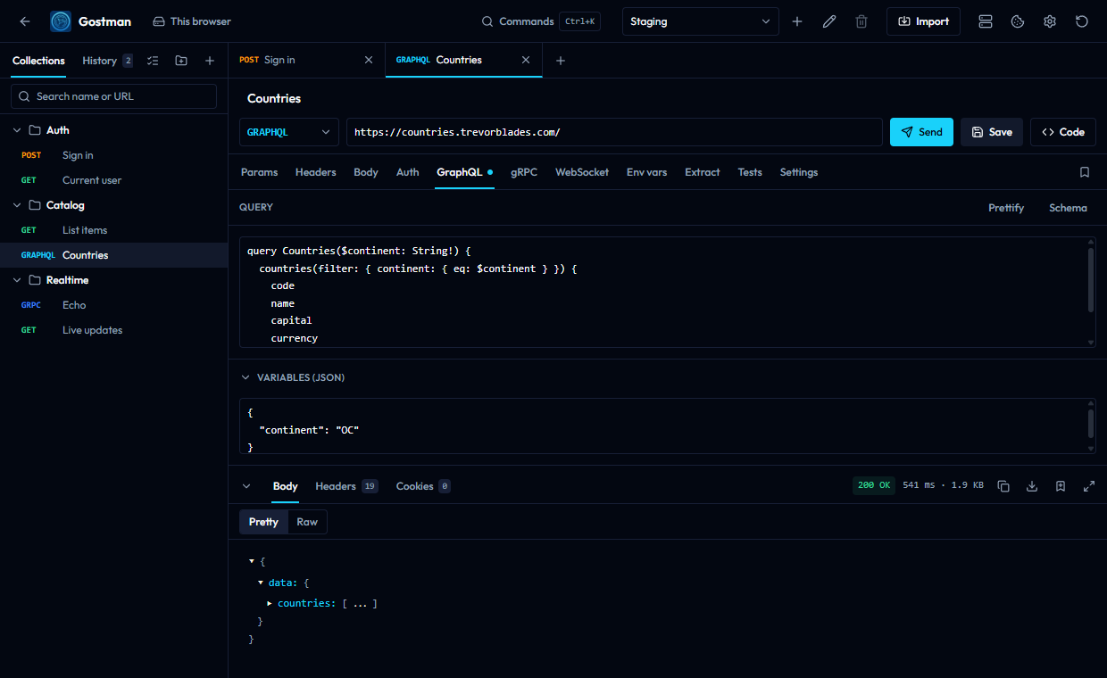This screenshot has width=1107, height=678.
Task: Expand response panel to full screen
Action: click(1089, 486)
